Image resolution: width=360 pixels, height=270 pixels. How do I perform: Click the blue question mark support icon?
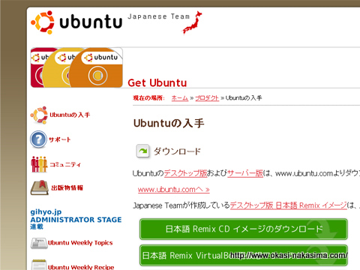click(38, 139)
